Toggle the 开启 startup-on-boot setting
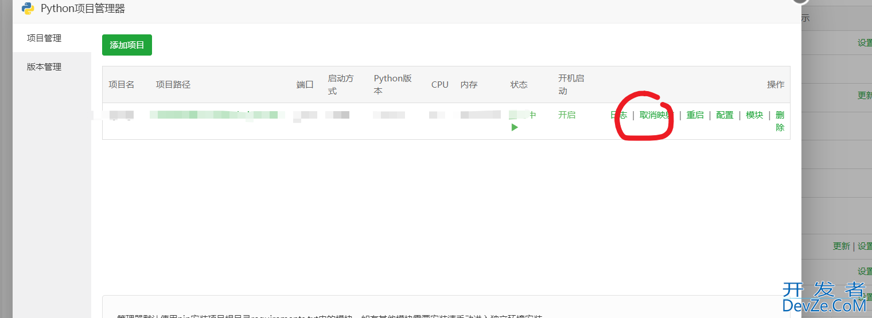The height and width of the screenshot is (318, 872). click(x=567, y=115)
